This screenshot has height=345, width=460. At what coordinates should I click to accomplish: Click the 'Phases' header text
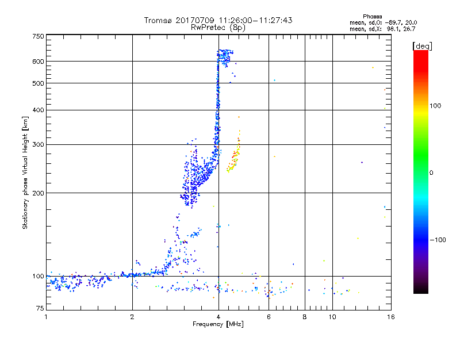[x=372, y=17]
